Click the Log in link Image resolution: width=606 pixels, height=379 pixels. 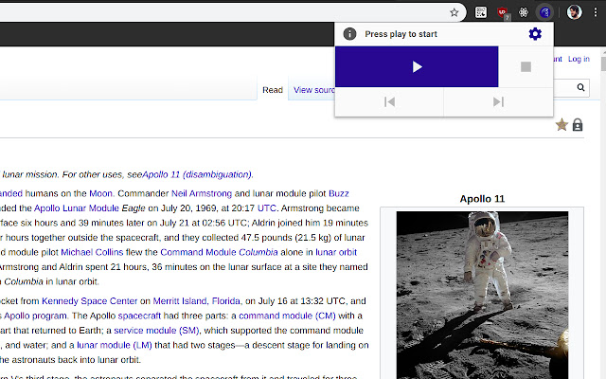(579, 59)
